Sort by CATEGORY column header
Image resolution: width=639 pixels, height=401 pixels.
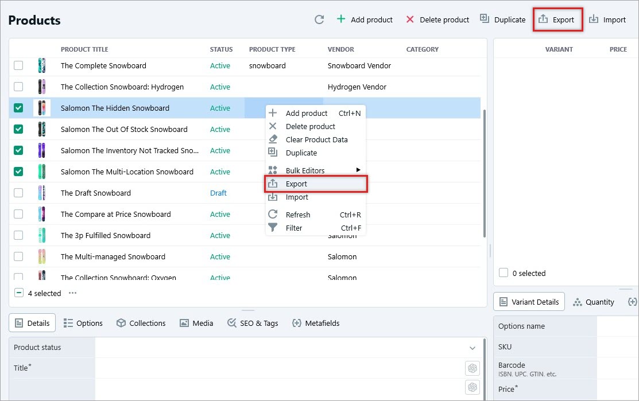422,49
